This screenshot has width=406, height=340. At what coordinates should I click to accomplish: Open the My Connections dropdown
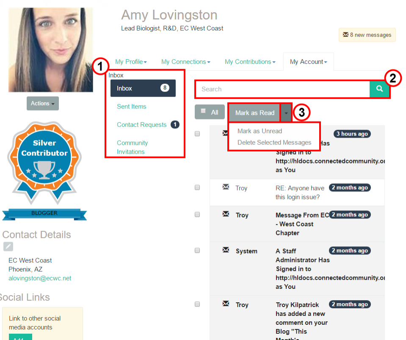click(x=186, y=62)
